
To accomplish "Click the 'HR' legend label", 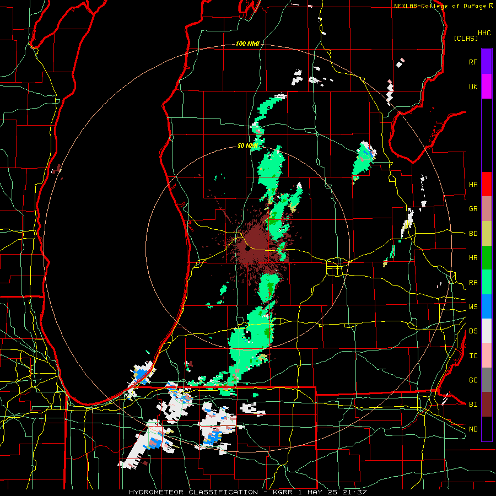I will pos(473,258).
